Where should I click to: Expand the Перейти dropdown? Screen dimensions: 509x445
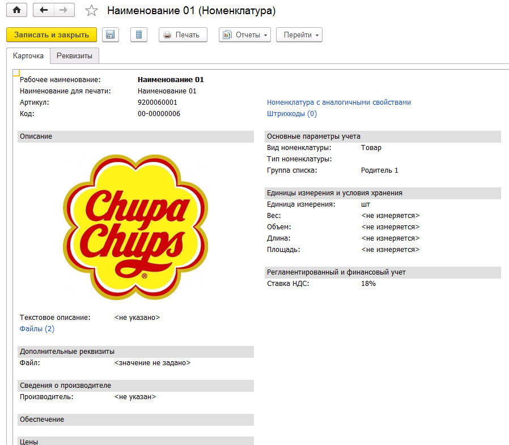coord(299,35)
